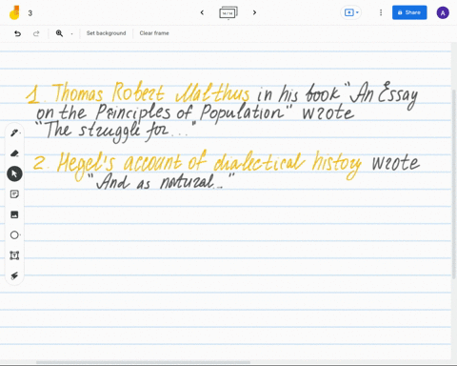Open the more options menu

(x=381, y=12)
